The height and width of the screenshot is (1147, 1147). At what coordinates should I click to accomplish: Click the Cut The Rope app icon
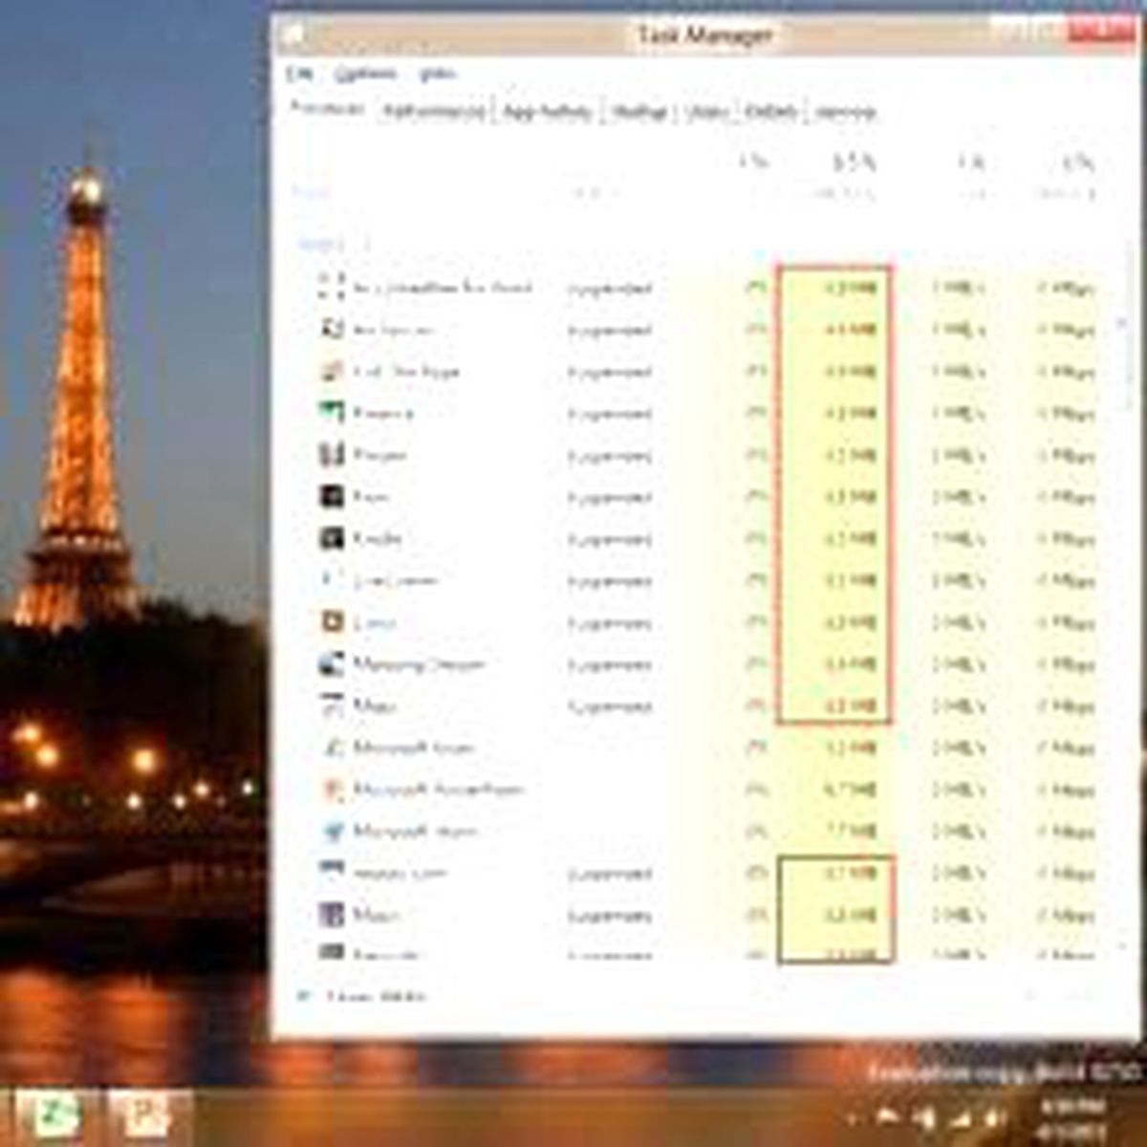pos(331,372)
